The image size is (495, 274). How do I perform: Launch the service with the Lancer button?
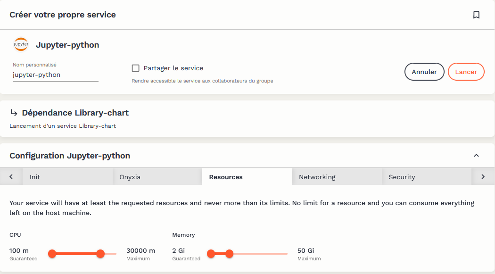point(466,72)
